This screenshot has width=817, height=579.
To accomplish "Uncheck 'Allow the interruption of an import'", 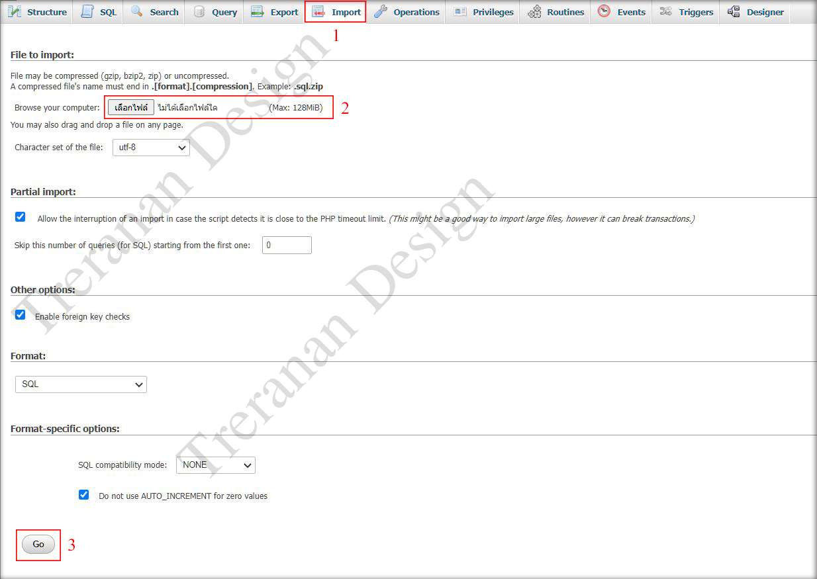I will [x=20, y=216].
